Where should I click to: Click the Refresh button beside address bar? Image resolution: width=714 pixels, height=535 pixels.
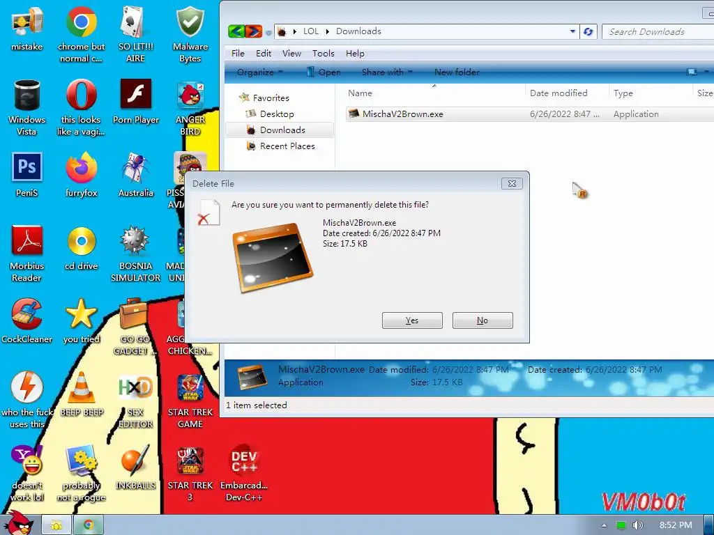588,31
